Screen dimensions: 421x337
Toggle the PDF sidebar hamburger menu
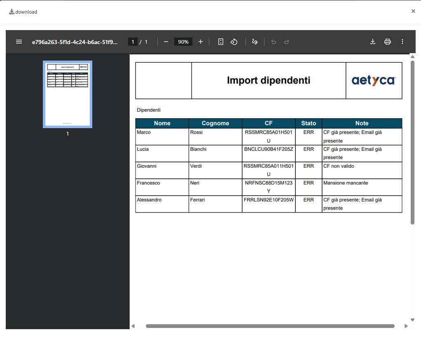[x=19, y=42]
